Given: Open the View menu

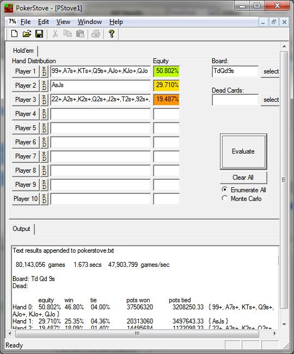Looking at the screenshot, I should tap(63, 22).
